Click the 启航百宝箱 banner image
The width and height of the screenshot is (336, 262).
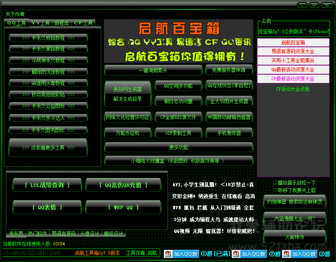(179, 41)
